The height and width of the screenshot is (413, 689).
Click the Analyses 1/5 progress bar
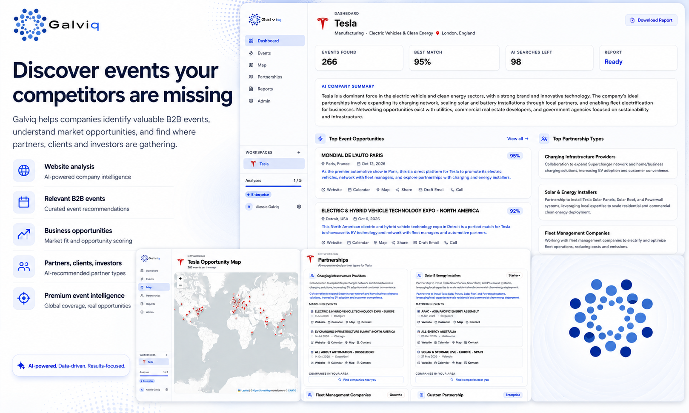point(274,186)
